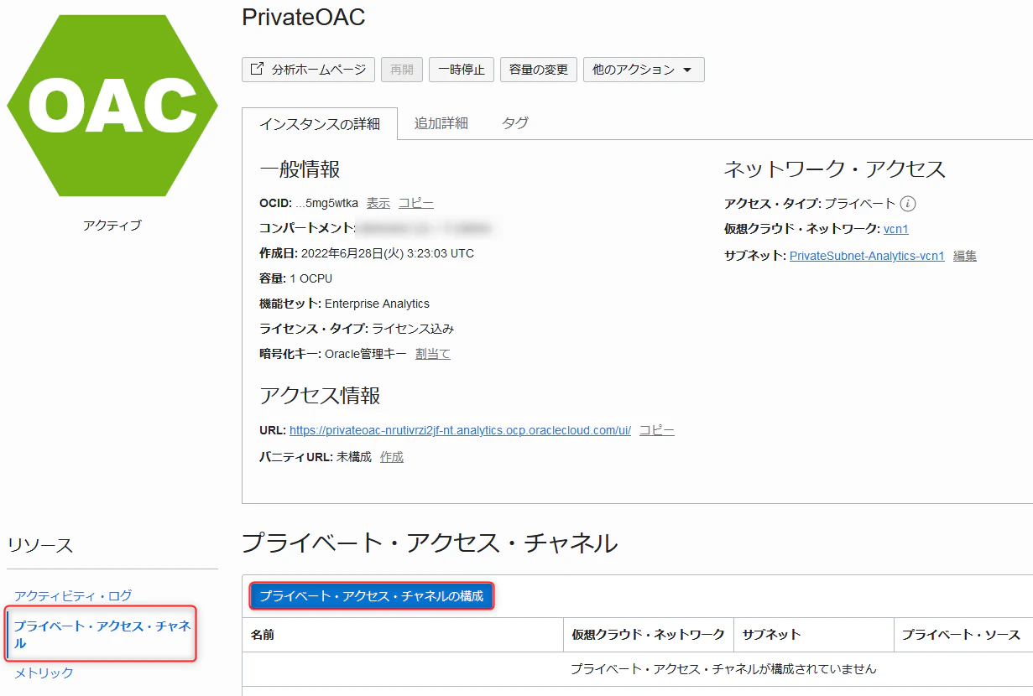Click the Enterprise Analytics feature set text
This screenshot has height=696, width=1033.
pyautogui.click(x=377, y=304)
